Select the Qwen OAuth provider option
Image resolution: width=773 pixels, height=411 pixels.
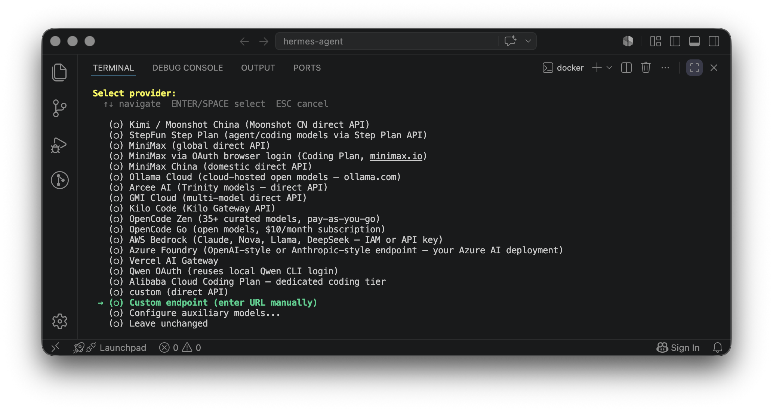(224, 271)
